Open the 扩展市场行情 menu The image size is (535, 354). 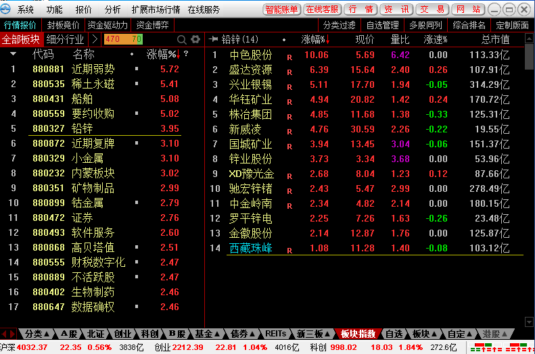tap(156, 9)
